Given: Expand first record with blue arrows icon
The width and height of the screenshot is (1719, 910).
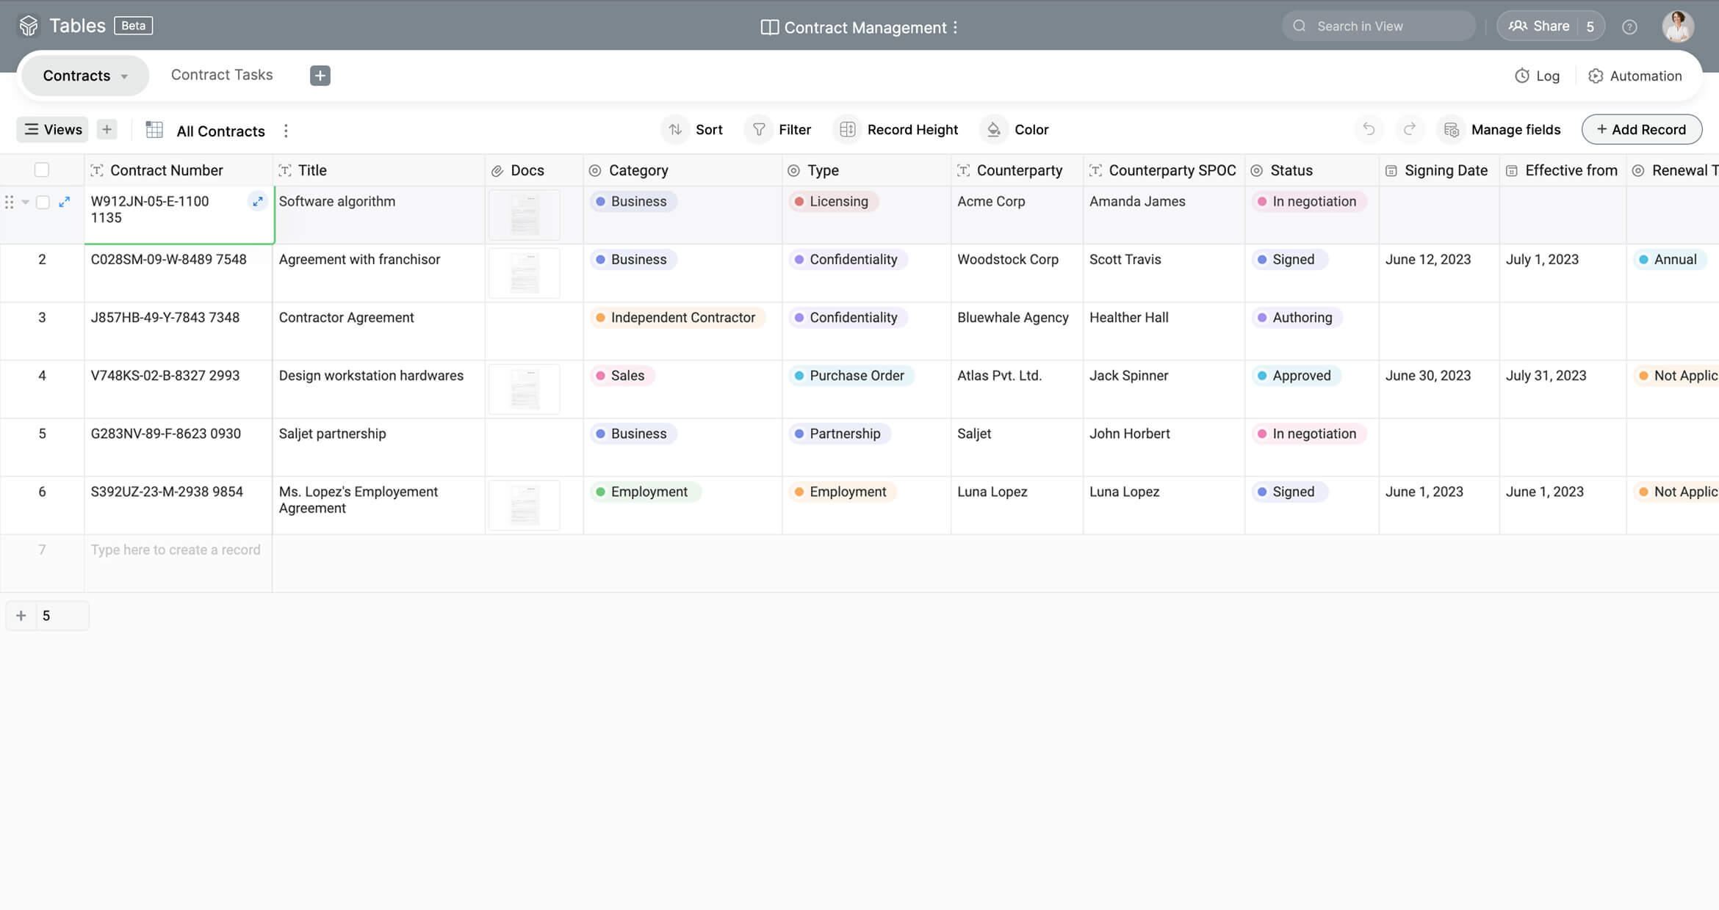Looking at the screenshot, I should click(x=65, y=202).
